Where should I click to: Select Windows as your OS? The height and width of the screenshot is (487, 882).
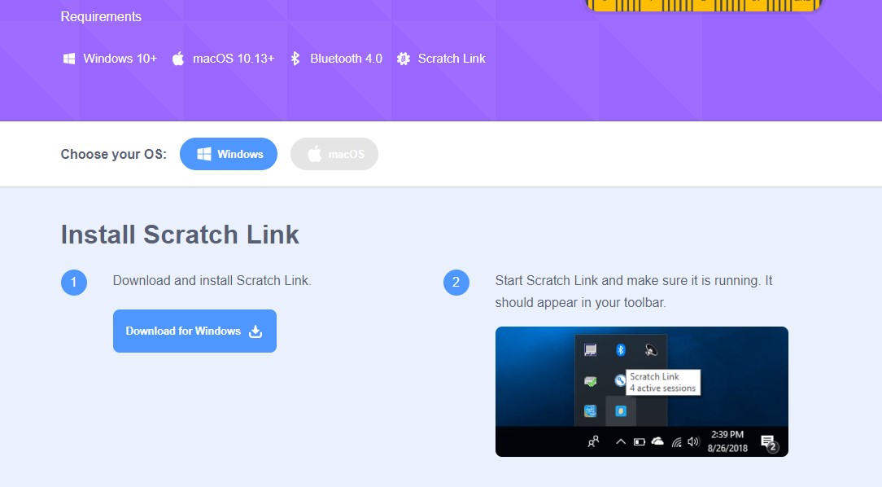pyautogui.click(x=229, y=154)
